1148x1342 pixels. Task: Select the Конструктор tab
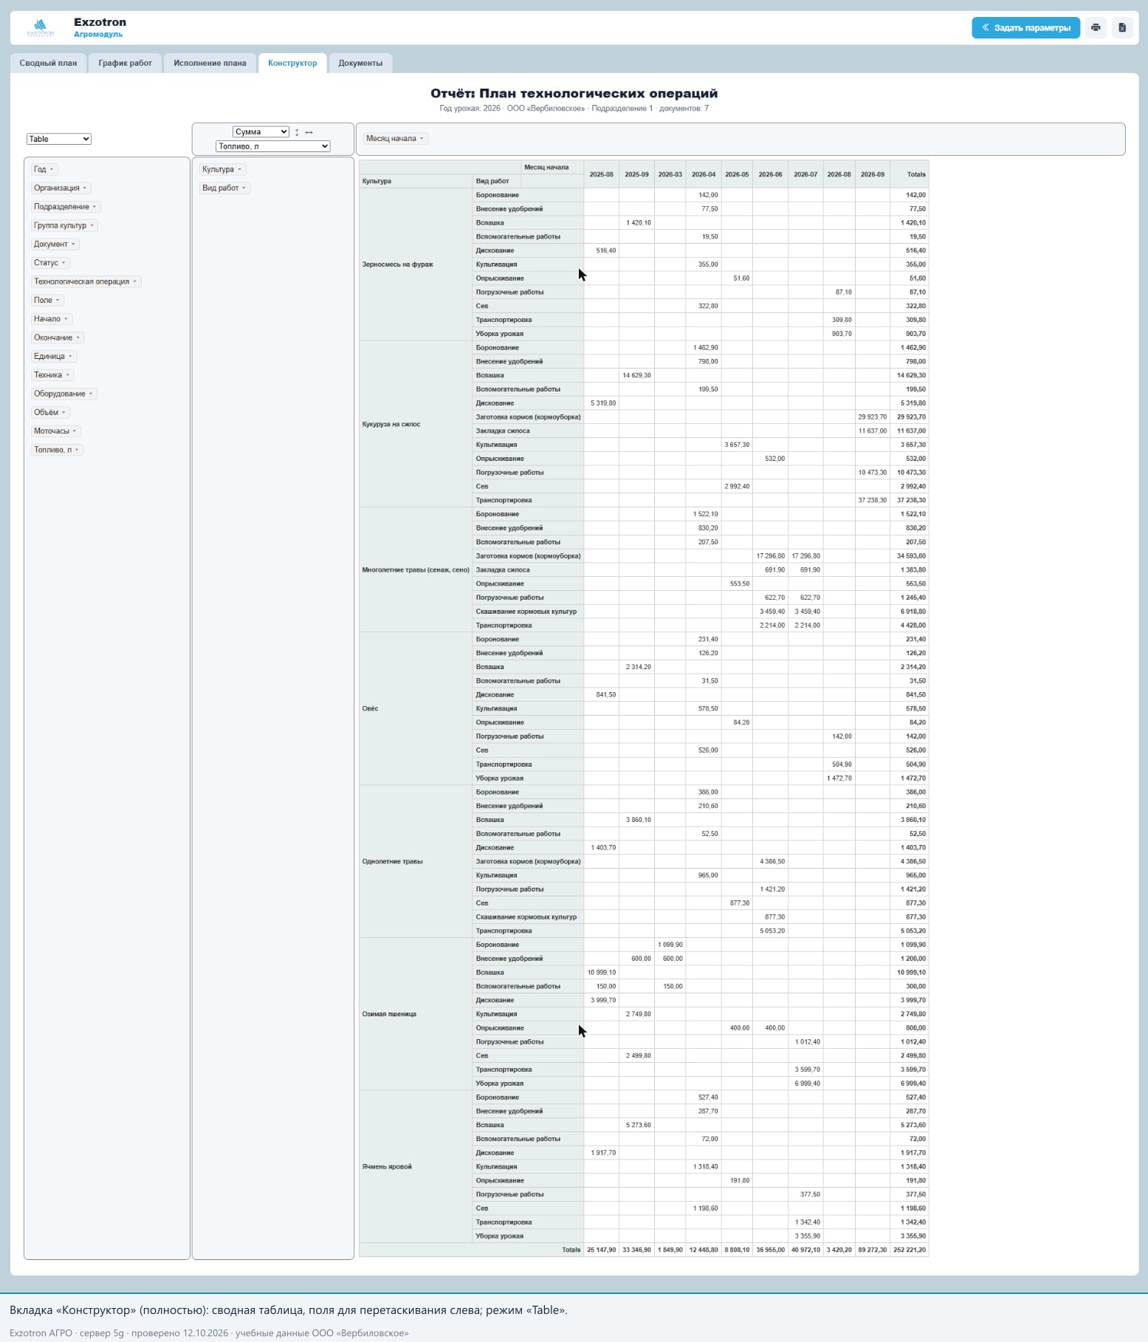click(292, 64)
